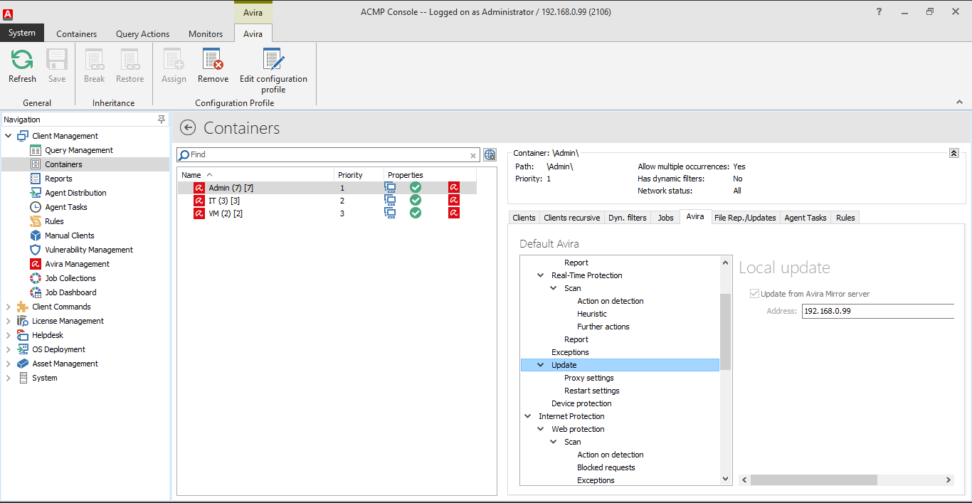
Task: Expand the System node in navigation
Action: click(9, 378)
